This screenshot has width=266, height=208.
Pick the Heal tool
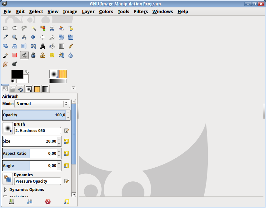pyautogui.click(x=52, y=55)
